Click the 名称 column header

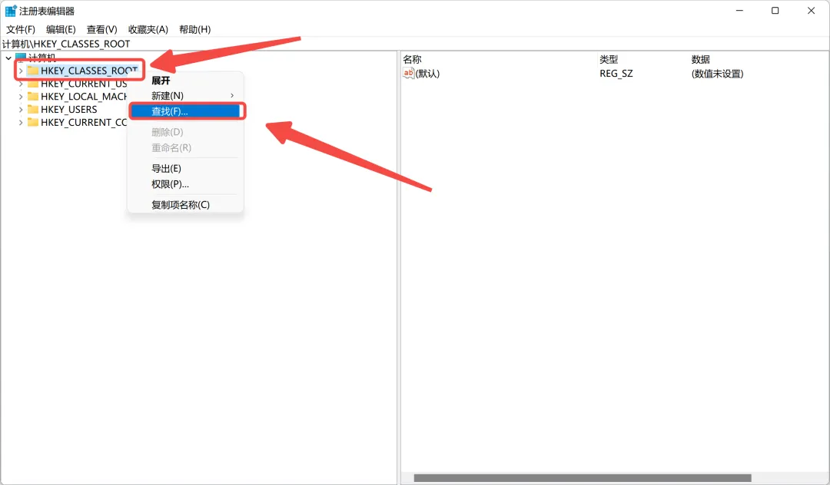[413, 60]
